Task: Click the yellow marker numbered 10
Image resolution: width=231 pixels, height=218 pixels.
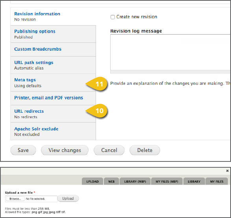Action: 97,111
